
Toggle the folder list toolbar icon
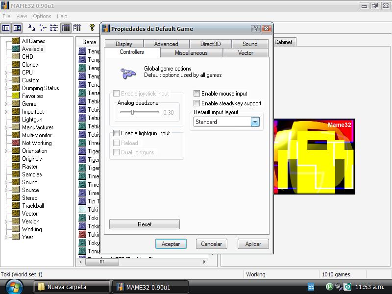tap(6, 28)
